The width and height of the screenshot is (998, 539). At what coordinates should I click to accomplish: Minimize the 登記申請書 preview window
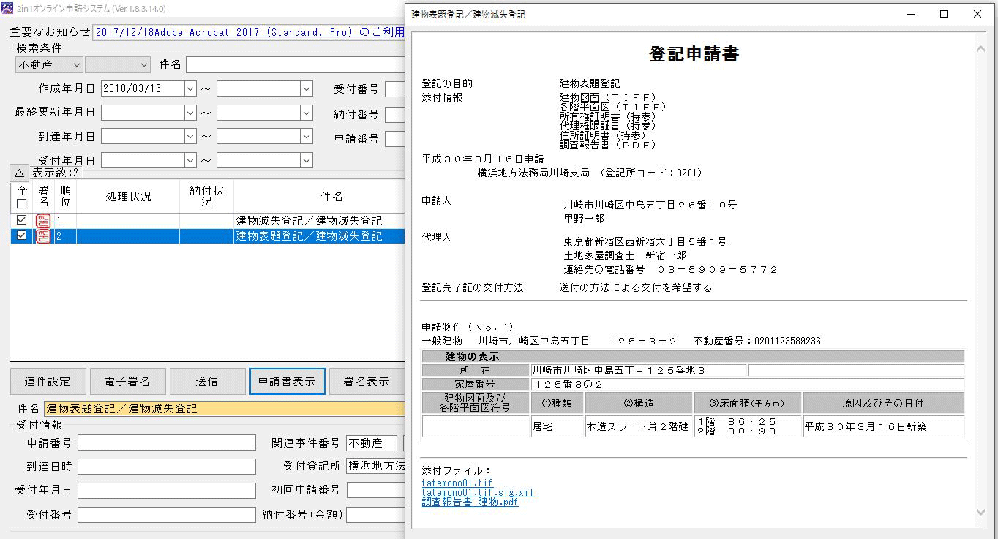910,14
